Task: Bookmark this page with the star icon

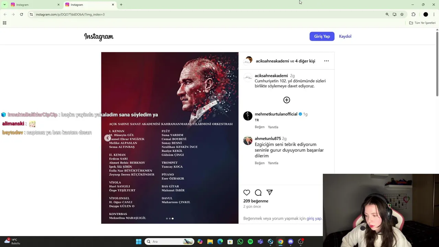Action: click(402, 14)
